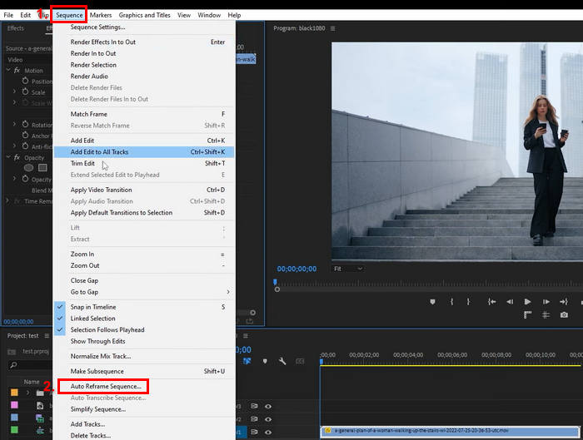583x440 pixels.
Task: Click the Mark In bracket icon
Action: coord(451,302)
